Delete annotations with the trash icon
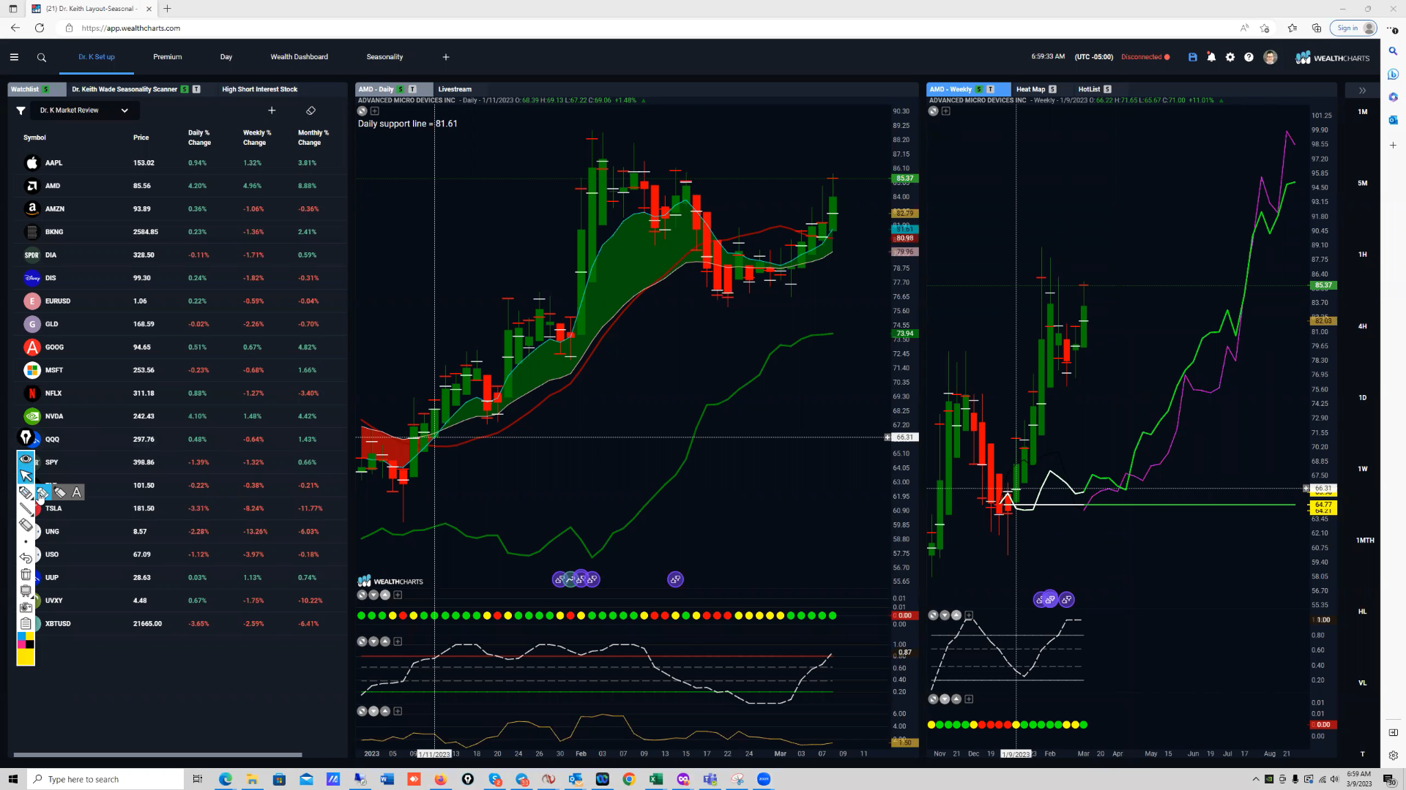The height and width of the screenshot is (790, 1406). coord(26,574)
